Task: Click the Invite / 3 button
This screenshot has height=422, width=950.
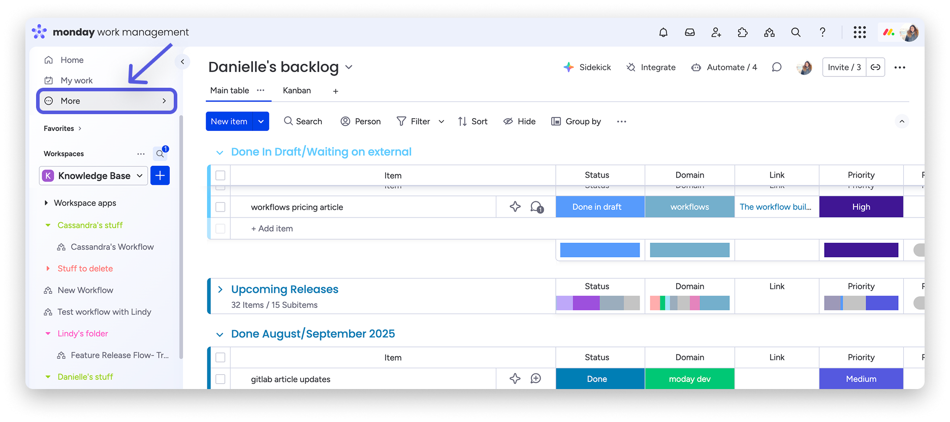Action: pos(844,67)
